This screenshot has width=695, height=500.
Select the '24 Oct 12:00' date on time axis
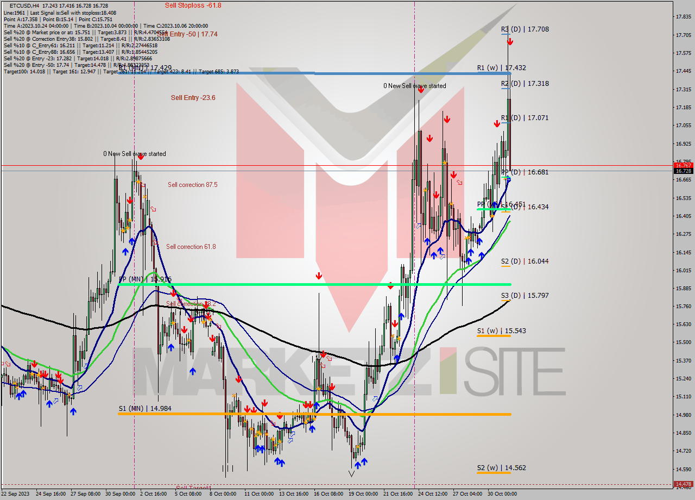coord(433,494)
